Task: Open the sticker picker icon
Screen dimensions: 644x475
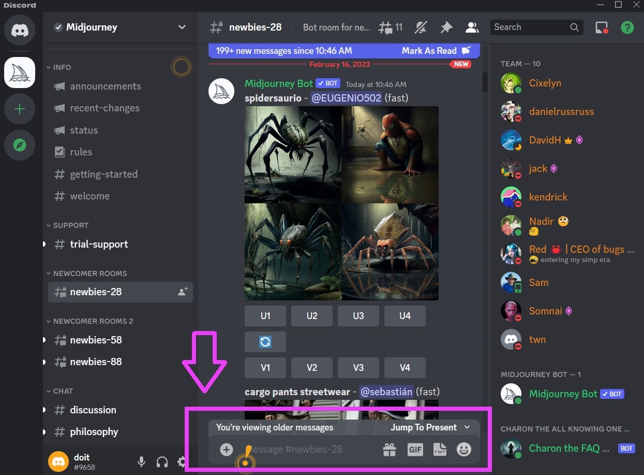Action: pyautogui.click(x=439, y=450)
